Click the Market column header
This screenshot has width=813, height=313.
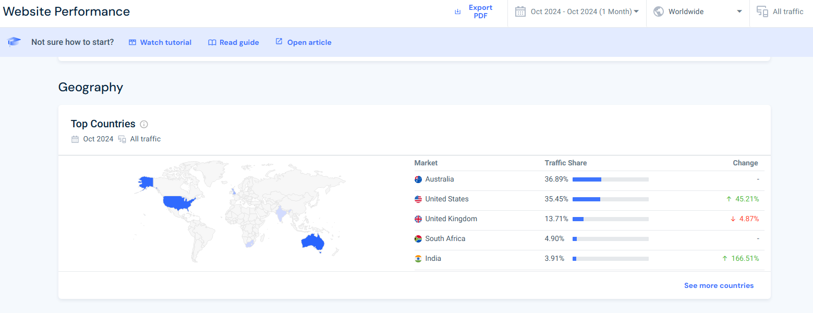point(426,163)
